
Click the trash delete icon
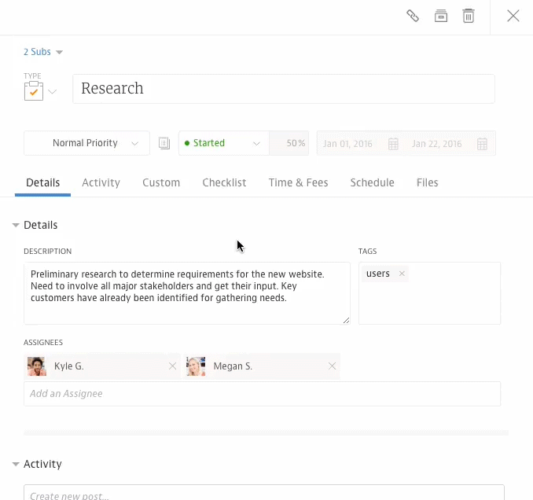click(469, 16)
